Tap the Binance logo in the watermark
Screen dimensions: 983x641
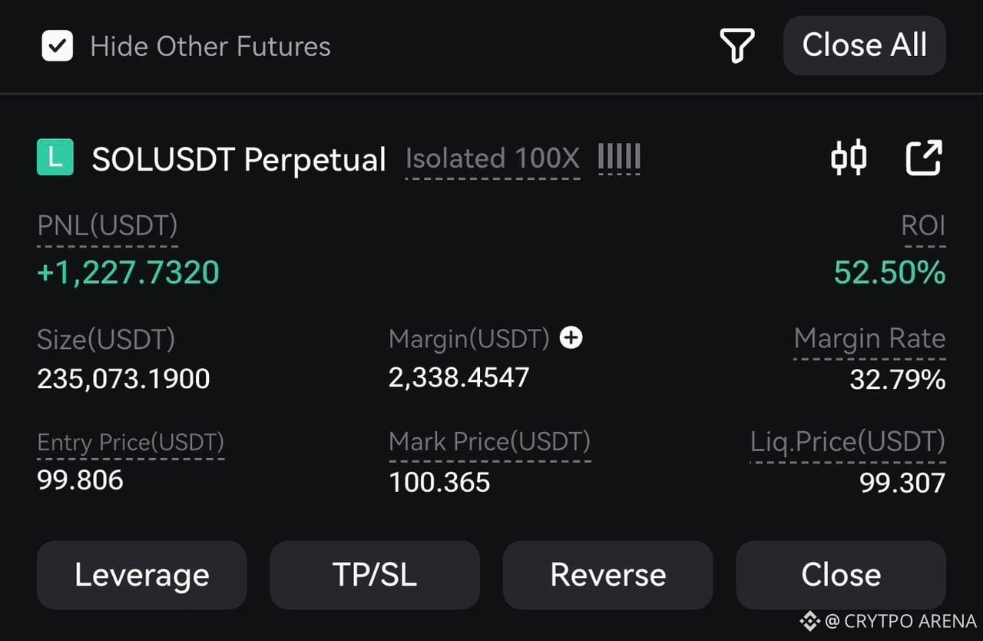(x=809, y=620)
